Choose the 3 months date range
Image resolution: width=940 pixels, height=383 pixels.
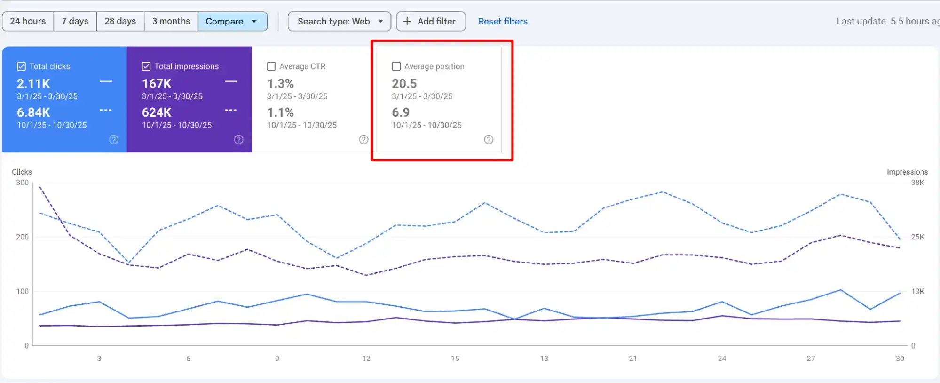pyautogui.click(x=171, y=22)
